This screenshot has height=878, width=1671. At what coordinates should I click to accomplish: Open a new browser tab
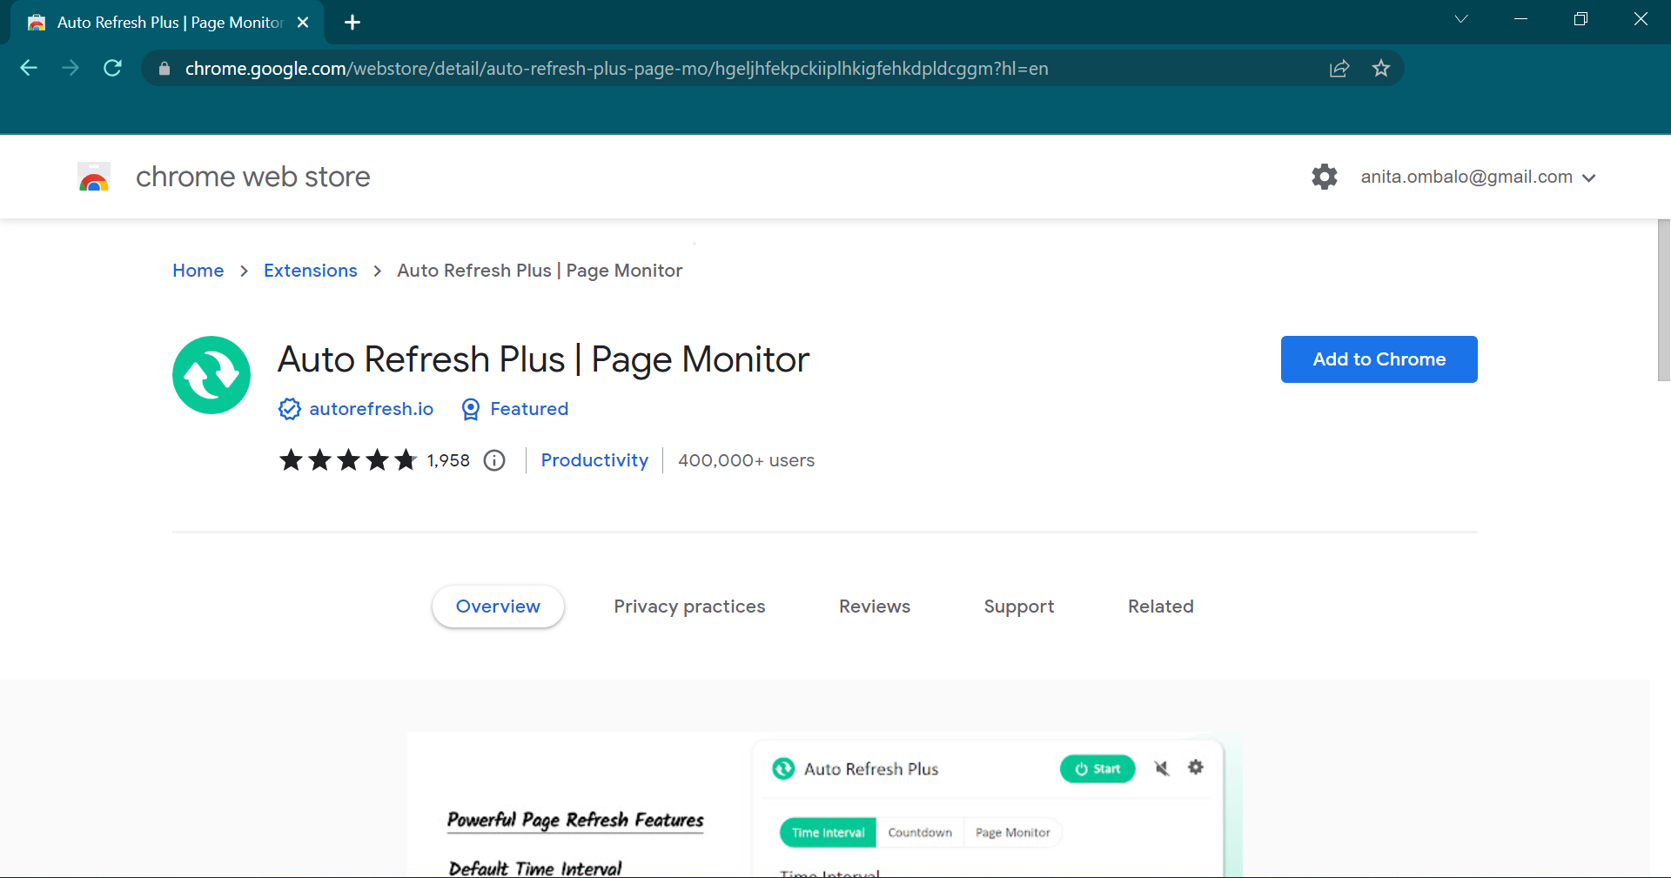352,23
